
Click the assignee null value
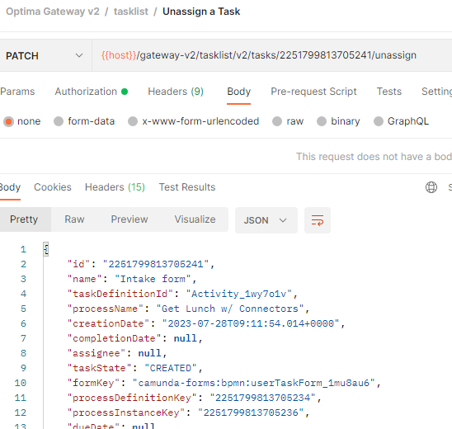[149, 353]
